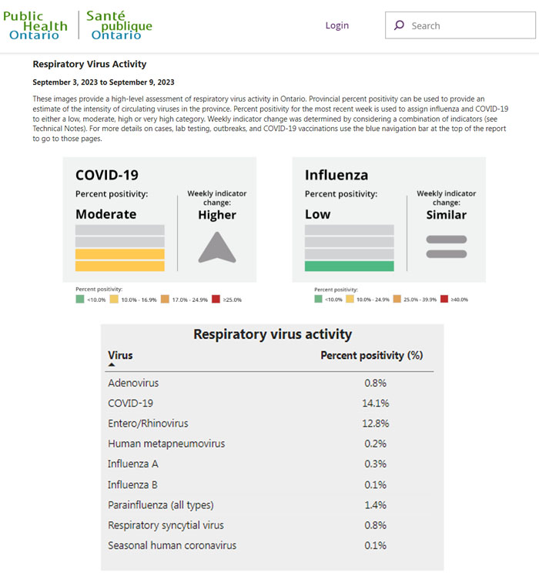The image size is (539, 573).
Task: Toggle the Virus column sort arrow
Action: point(112,365)
